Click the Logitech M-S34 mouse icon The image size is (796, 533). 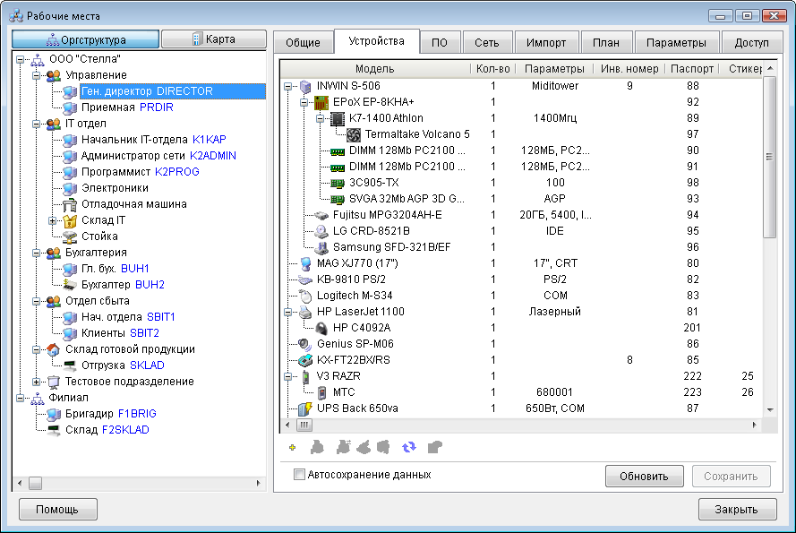(x=306, y=296)
